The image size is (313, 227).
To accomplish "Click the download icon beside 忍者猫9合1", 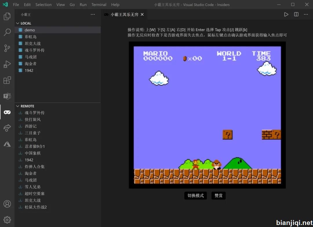I will click(x=20, y=146).
